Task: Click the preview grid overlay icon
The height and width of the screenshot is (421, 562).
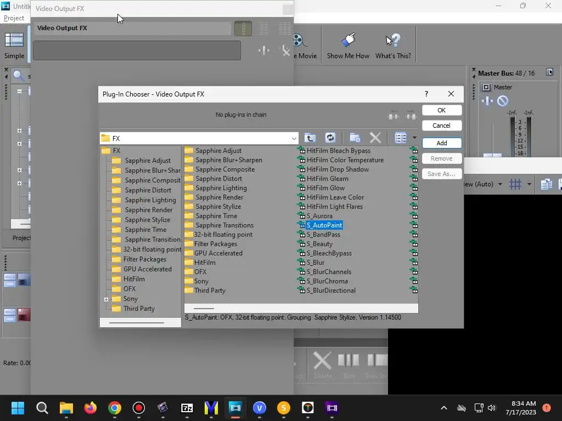Action: (515, 184)
